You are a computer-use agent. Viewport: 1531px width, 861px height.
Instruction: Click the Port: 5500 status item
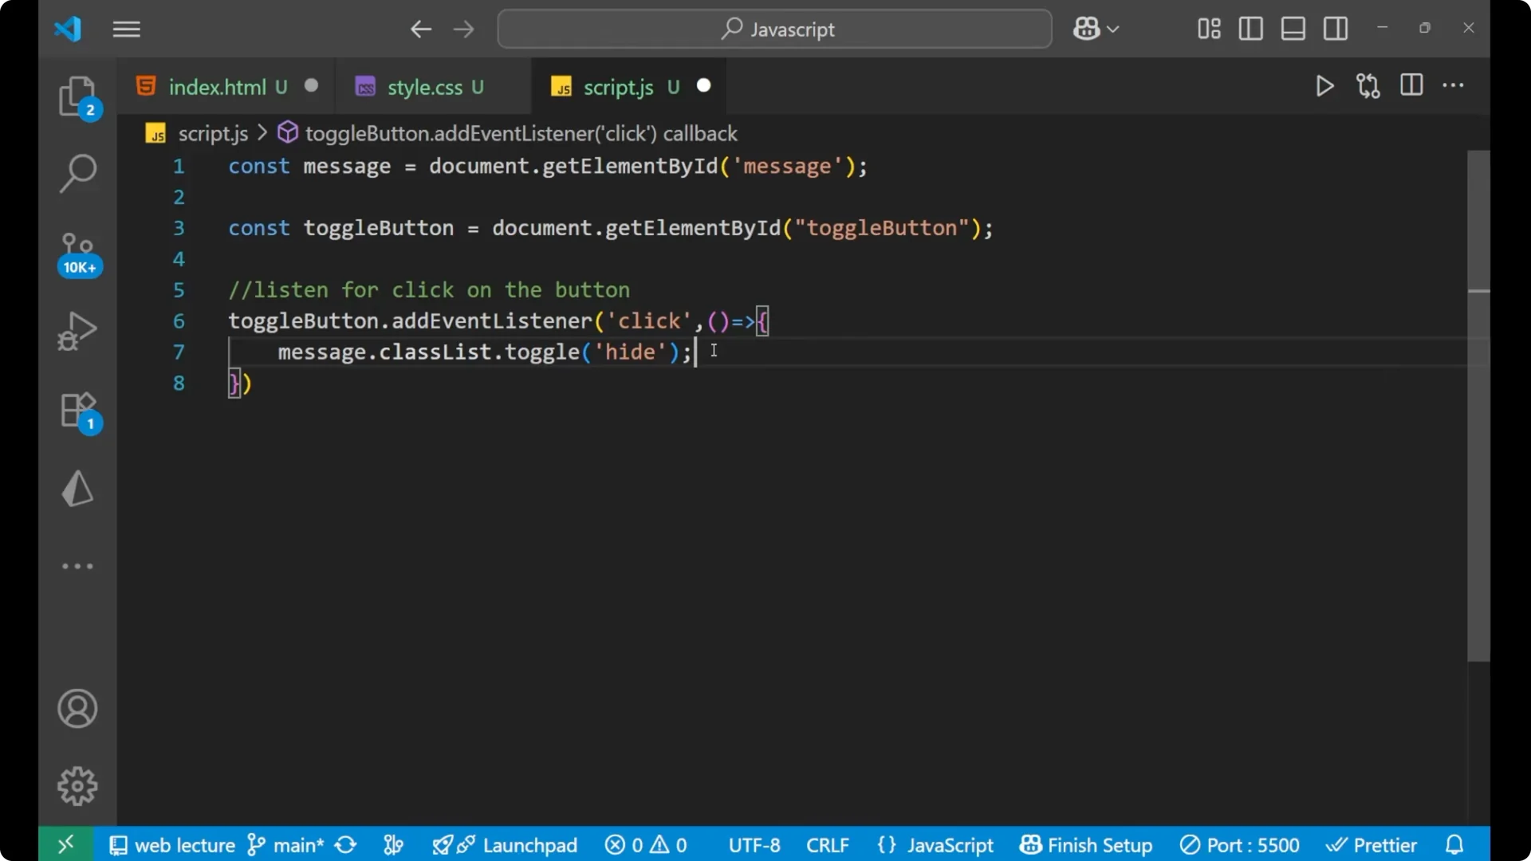coord(1240,844)
